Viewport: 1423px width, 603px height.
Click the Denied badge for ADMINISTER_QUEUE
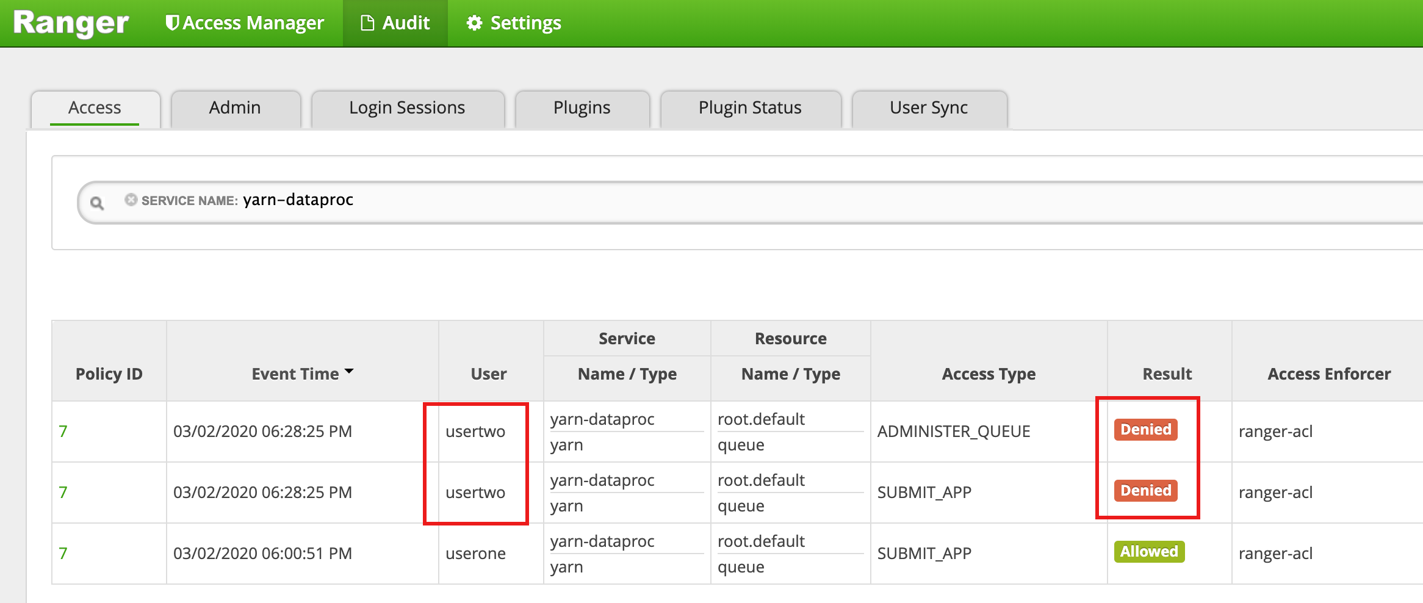(1145, 430)
